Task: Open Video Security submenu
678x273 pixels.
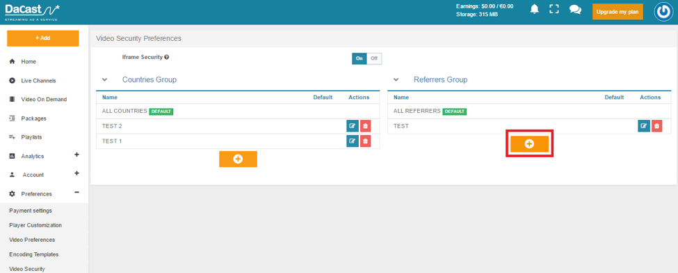Action: click(27, 269)
